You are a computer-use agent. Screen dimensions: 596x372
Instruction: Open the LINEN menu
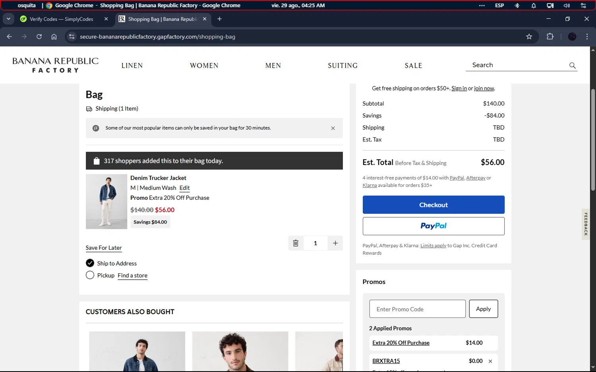[x=132, y=65]
